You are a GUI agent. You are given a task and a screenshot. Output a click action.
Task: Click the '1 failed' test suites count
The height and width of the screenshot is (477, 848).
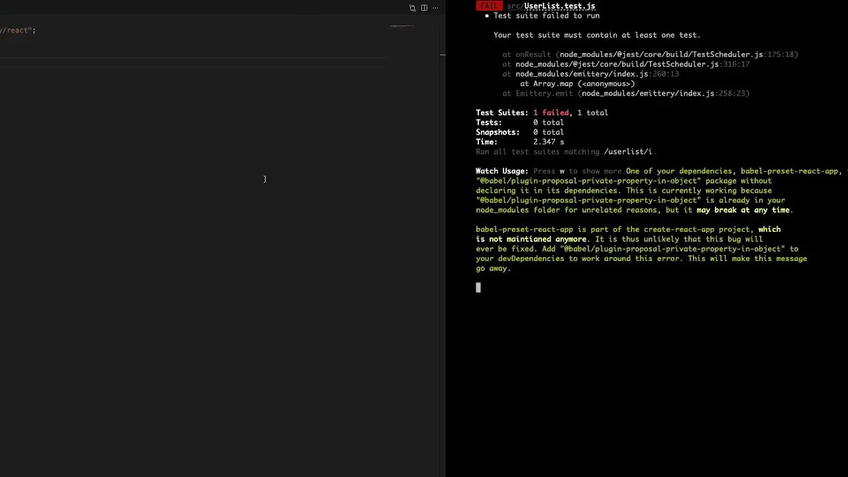pyautogui.click(x=551, y=113)
